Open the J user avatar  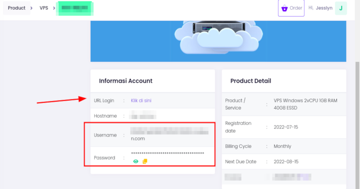click(x=341, y=8)
